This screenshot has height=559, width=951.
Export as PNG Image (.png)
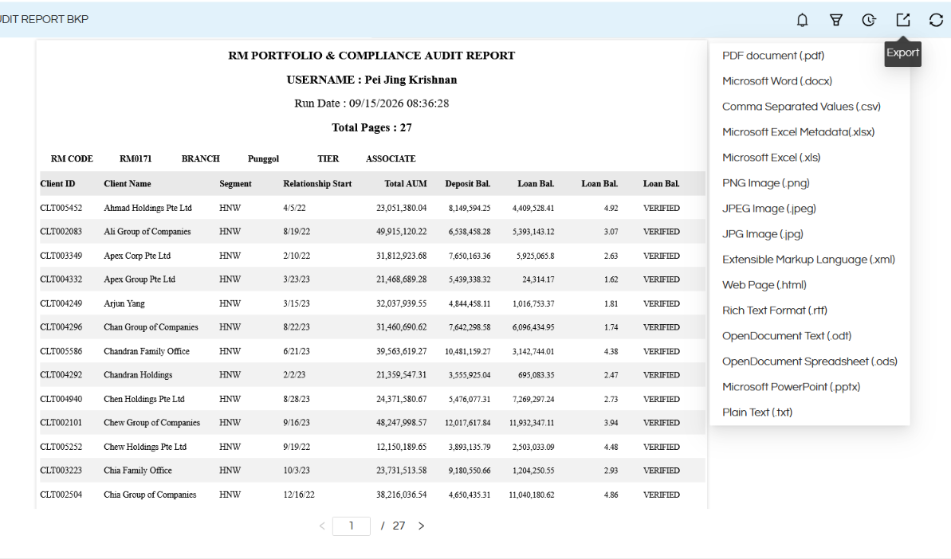765,183
